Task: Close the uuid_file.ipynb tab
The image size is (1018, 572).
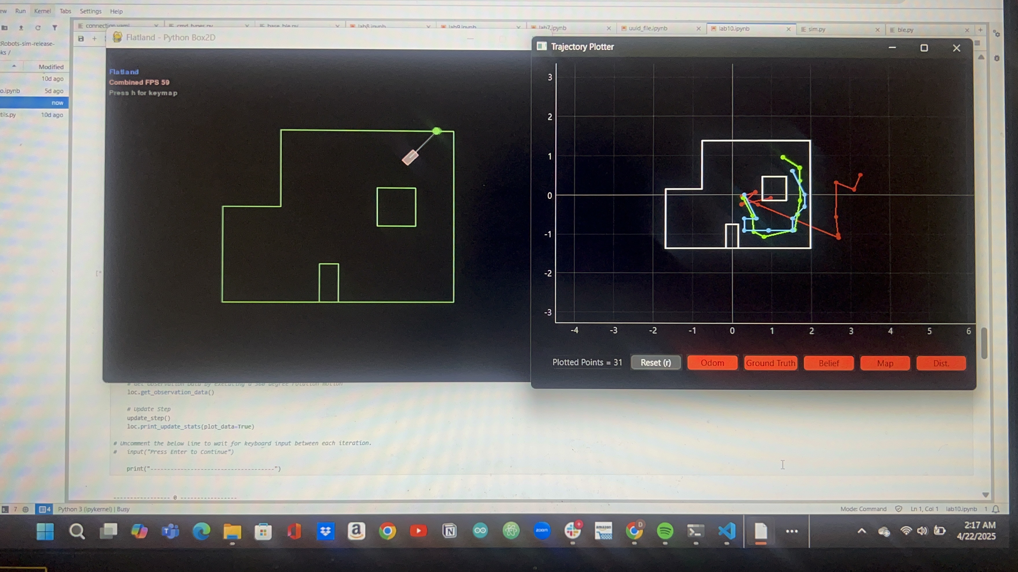Action: pos(698,28)
